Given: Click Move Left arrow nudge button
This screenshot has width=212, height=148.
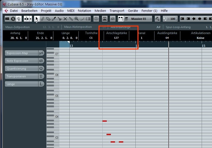Looking at the screenshot, I should tap(194, 19).
